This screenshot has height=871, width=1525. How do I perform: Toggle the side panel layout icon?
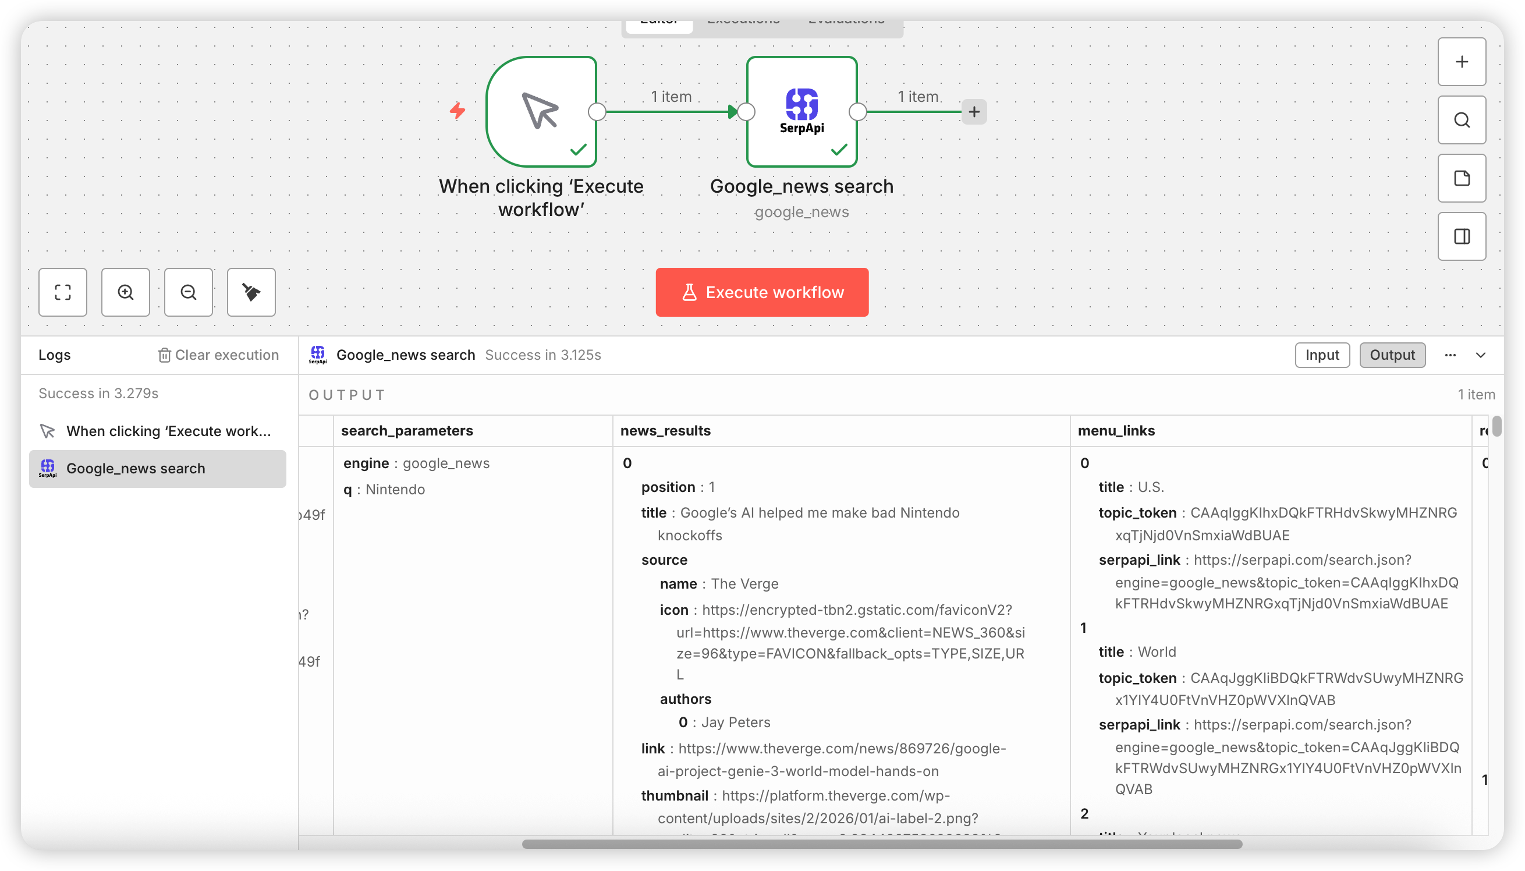point(1461,236)
